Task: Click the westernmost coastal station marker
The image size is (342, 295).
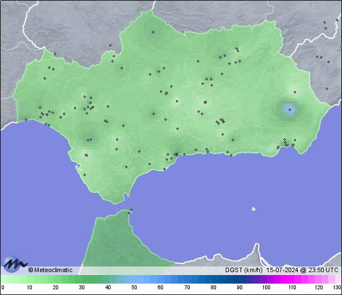Action: coord(25,120)
